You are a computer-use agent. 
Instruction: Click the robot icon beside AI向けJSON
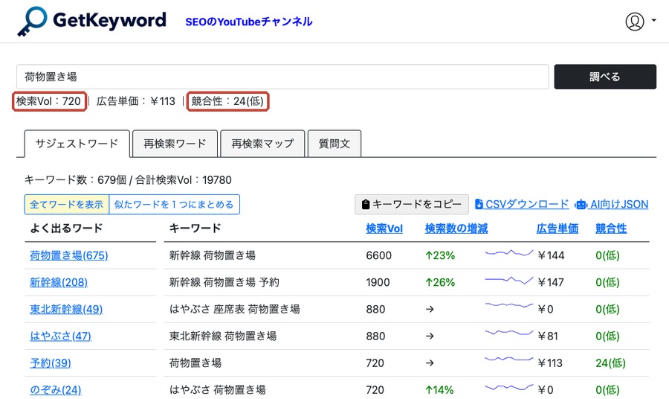pos(581,205)
